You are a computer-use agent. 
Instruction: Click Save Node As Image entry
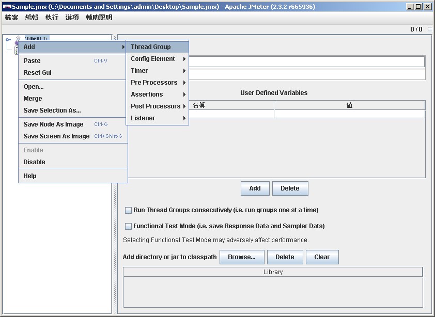click(73, 124)
